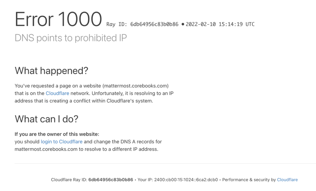Click the 'DNS points to prohibited IP' subtitle
The image size is (316, 191).
[x=71, y=38]
